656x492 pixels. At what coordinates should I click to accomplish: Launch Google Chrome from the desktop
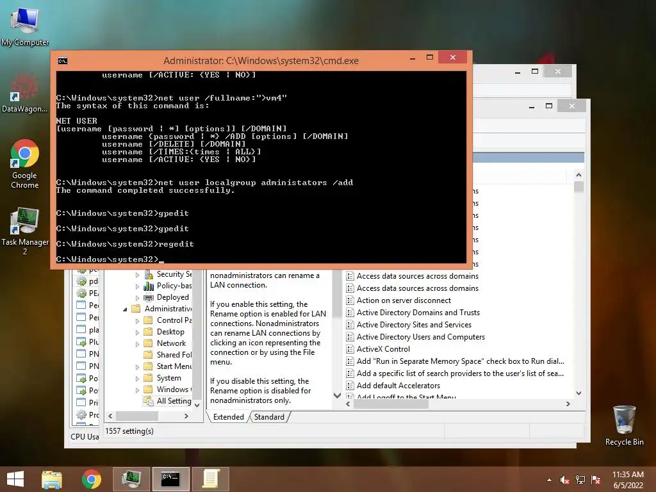(25, 163)
